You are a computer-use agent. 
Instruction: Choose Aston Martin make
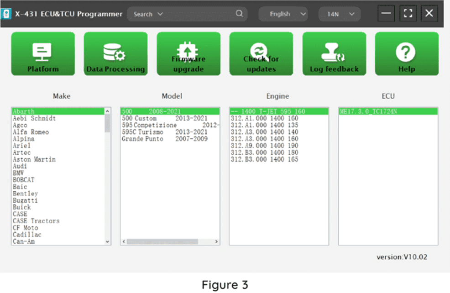pyautogui.click(x=58, y=159)
